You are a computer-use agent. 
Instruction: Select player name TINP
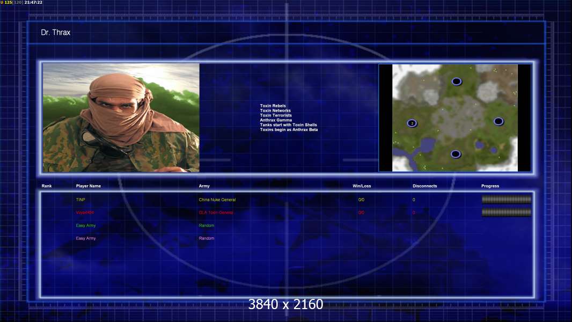[80, 200]
